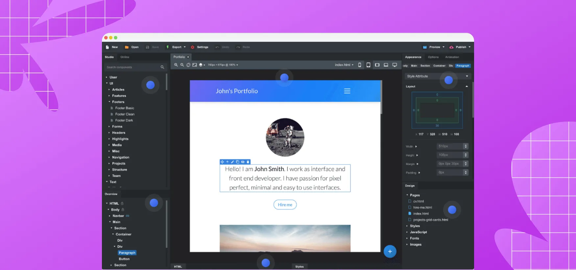This screenshot has height=270, width=576.
Task: Switch to desktop monitor preview size
Action: point(395,65)
